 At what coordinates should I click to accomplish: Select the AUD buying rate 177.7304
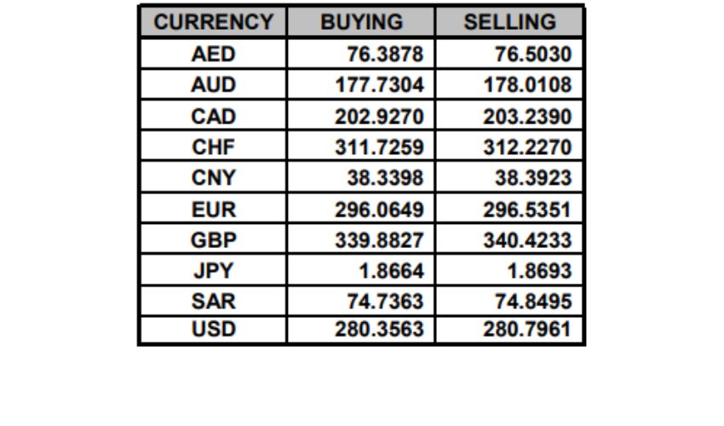[378, 86]
